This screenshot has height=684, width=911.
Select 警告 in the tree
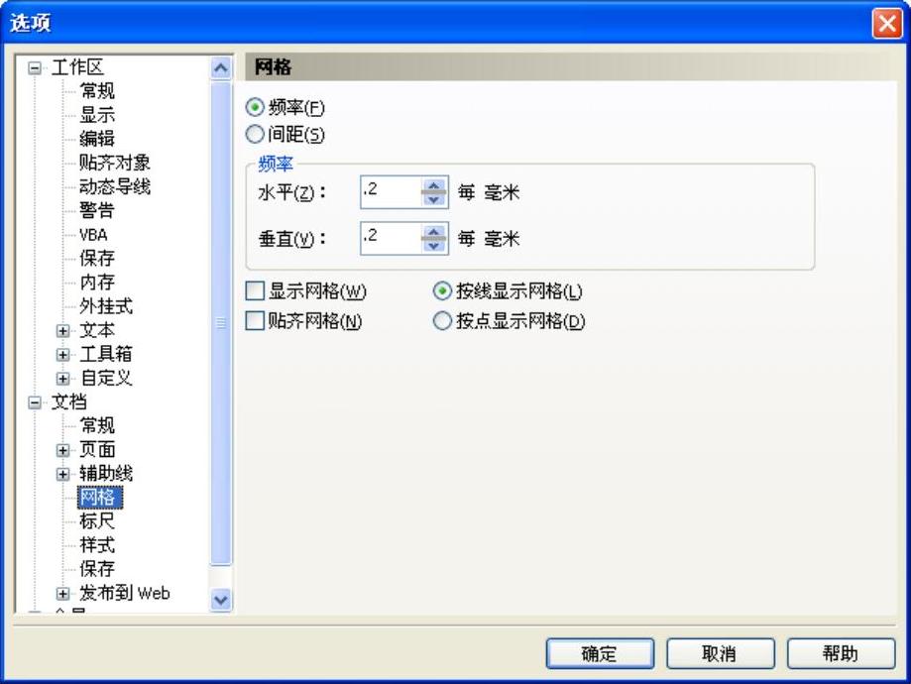point(97,210)
